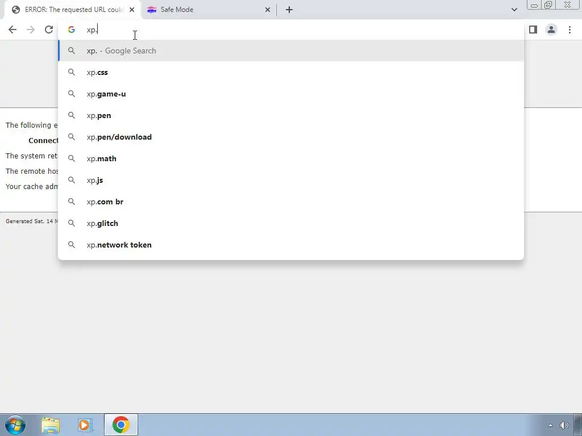Launch Windows Media Player from taskbar
Image resolution: width=582 pixels, height=436 pixels.
click(85, 425)
